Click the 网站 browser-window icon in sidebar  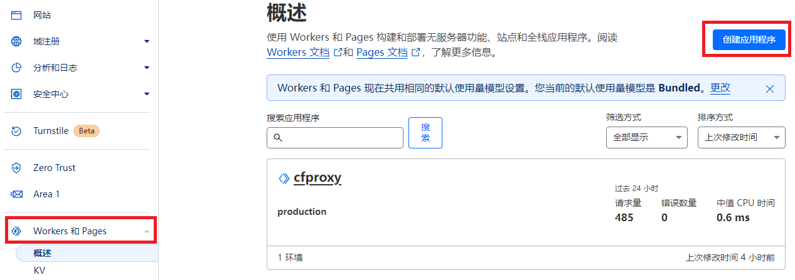pyautogui.click(x=17, y=15)
